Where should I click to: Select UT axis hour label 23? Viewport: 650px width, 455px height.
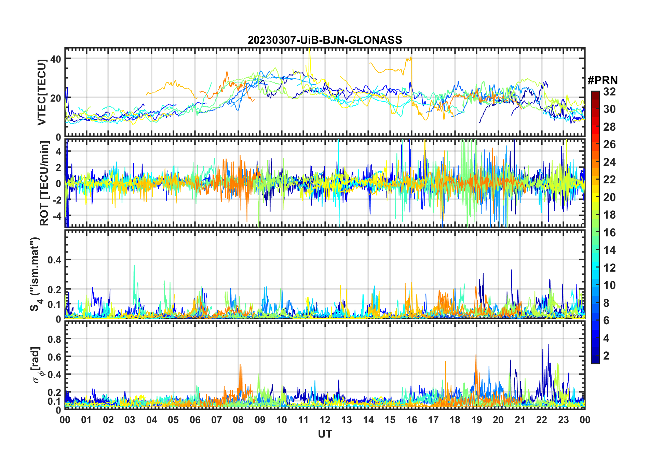(564, 420)
